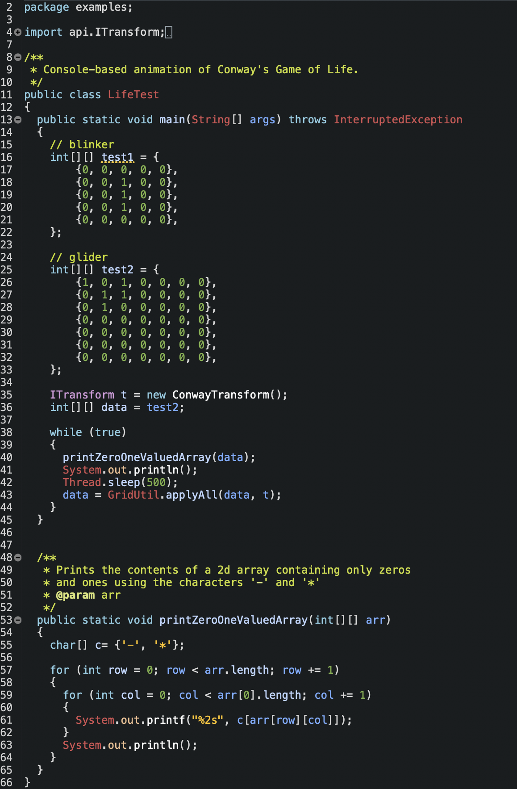Collapse the printZeroOneValuedArray method at line 53

click(18, 620)
